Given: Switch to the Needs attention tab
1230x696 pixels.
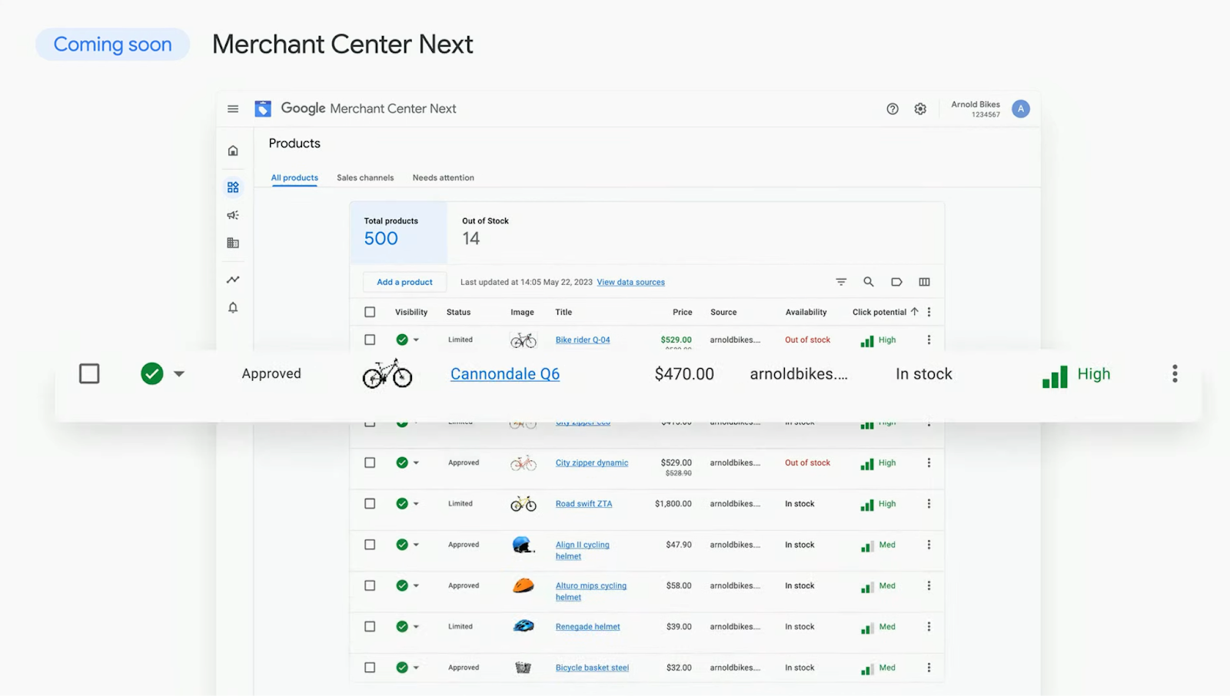Looking at the screenshot, I should click(444, 177).
